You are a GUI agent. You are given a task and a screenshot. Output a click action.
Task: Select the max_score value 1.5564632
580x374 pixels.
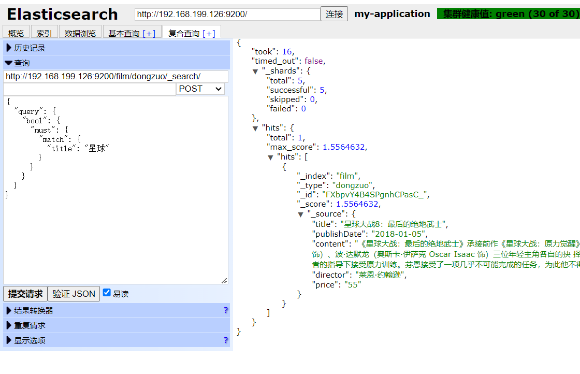pos(344,147)
